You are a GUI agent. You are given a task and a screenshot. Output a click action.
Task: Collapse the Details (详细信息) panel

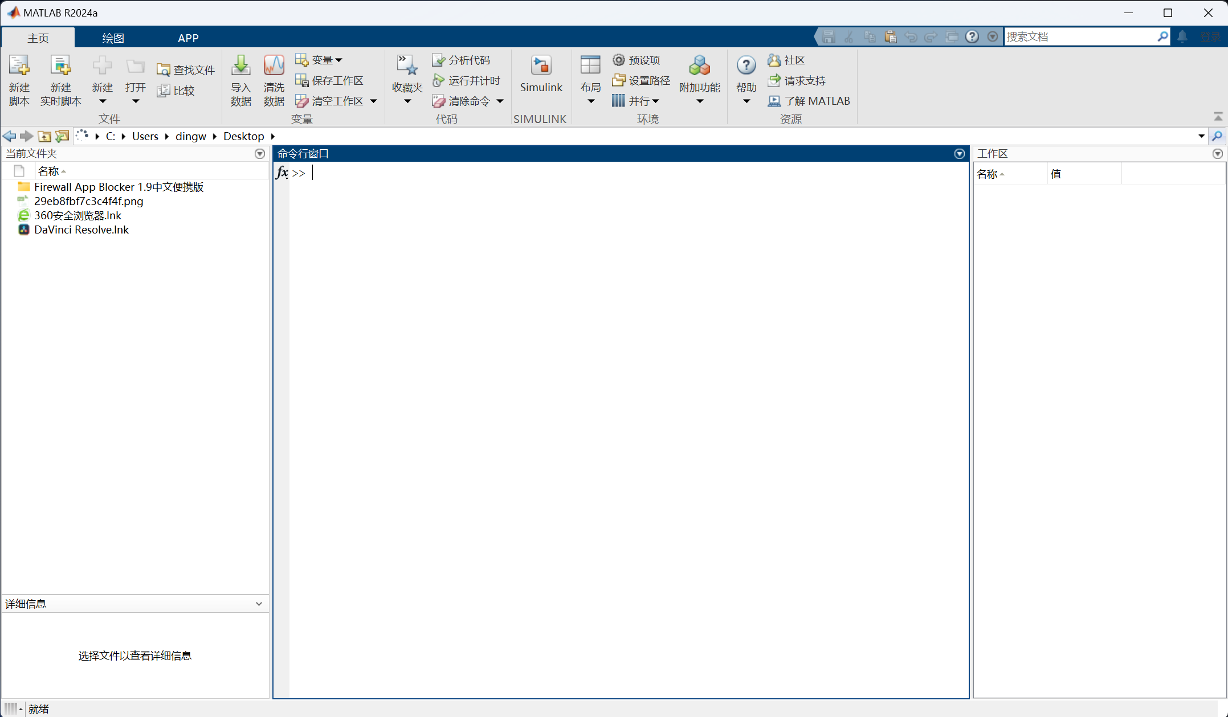pos(259,604)
